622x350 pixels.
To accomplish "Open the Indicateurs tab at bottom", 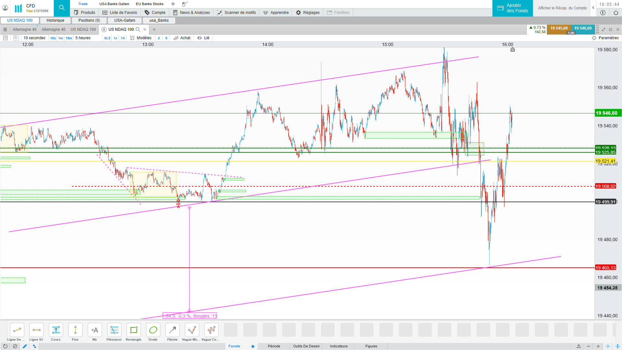I will 339,346.
